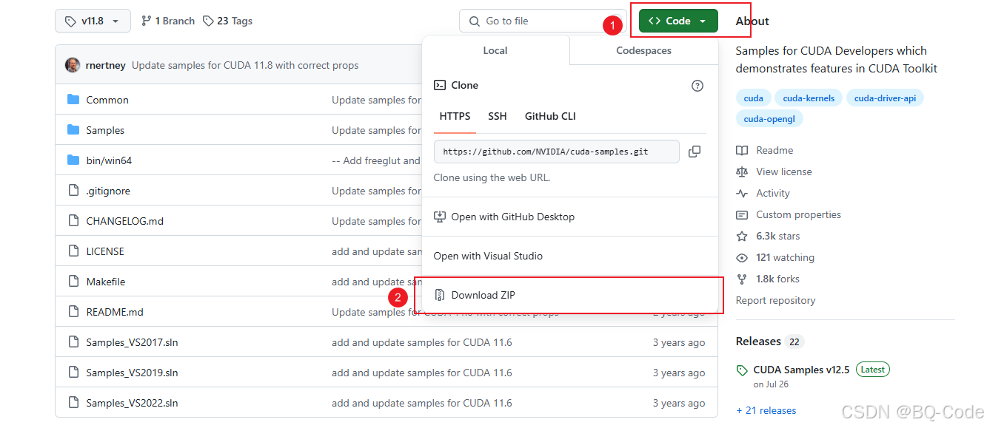The image size is (987, 428).
Task: Open the LICENSE file
Action: pos(105,251)
